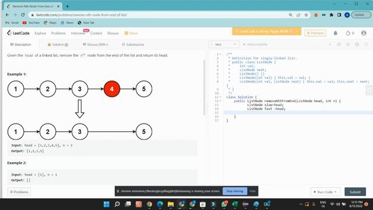The height and width of the screenshot is (210, 373).
Task: Show hidden system tray icons
Action: pos(301,204)
